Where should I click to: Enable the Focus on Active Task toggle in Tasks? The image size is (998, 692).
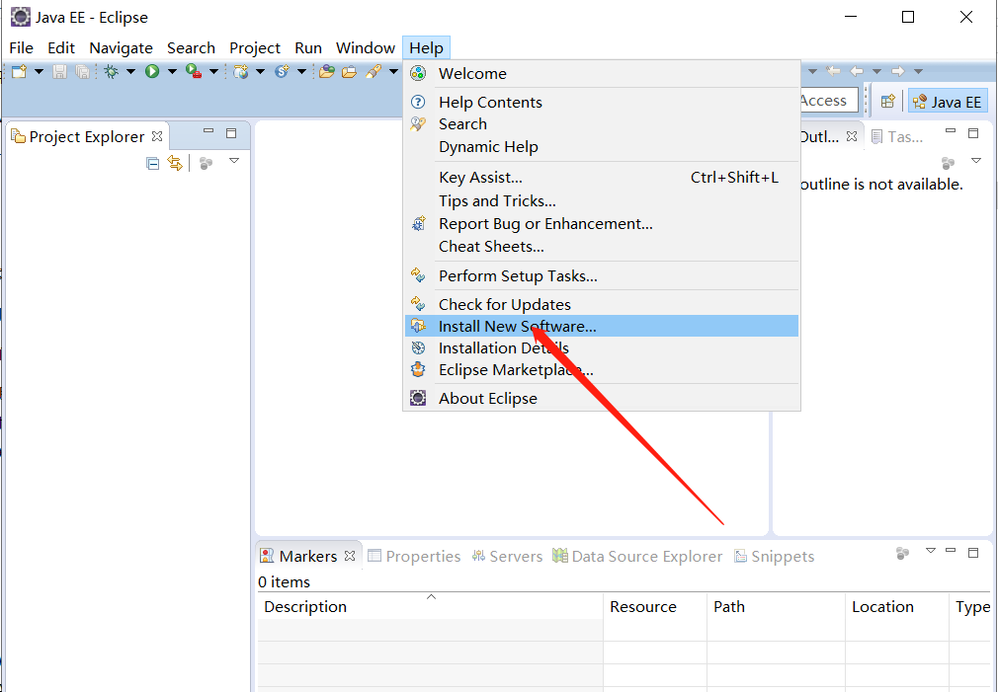coord(948,162)
